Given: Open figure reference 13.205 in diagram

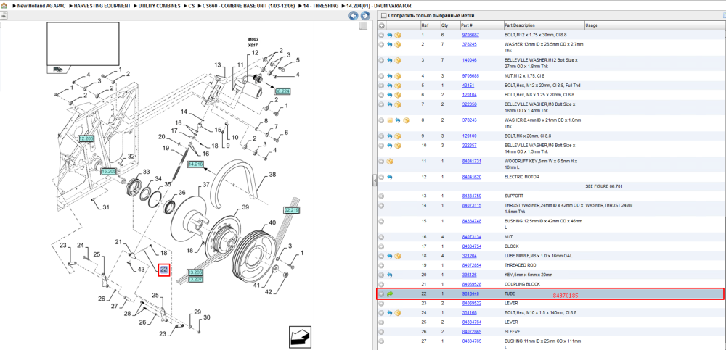Looking at the screenshot, I should pyautogui.click(x=195, y=272).
